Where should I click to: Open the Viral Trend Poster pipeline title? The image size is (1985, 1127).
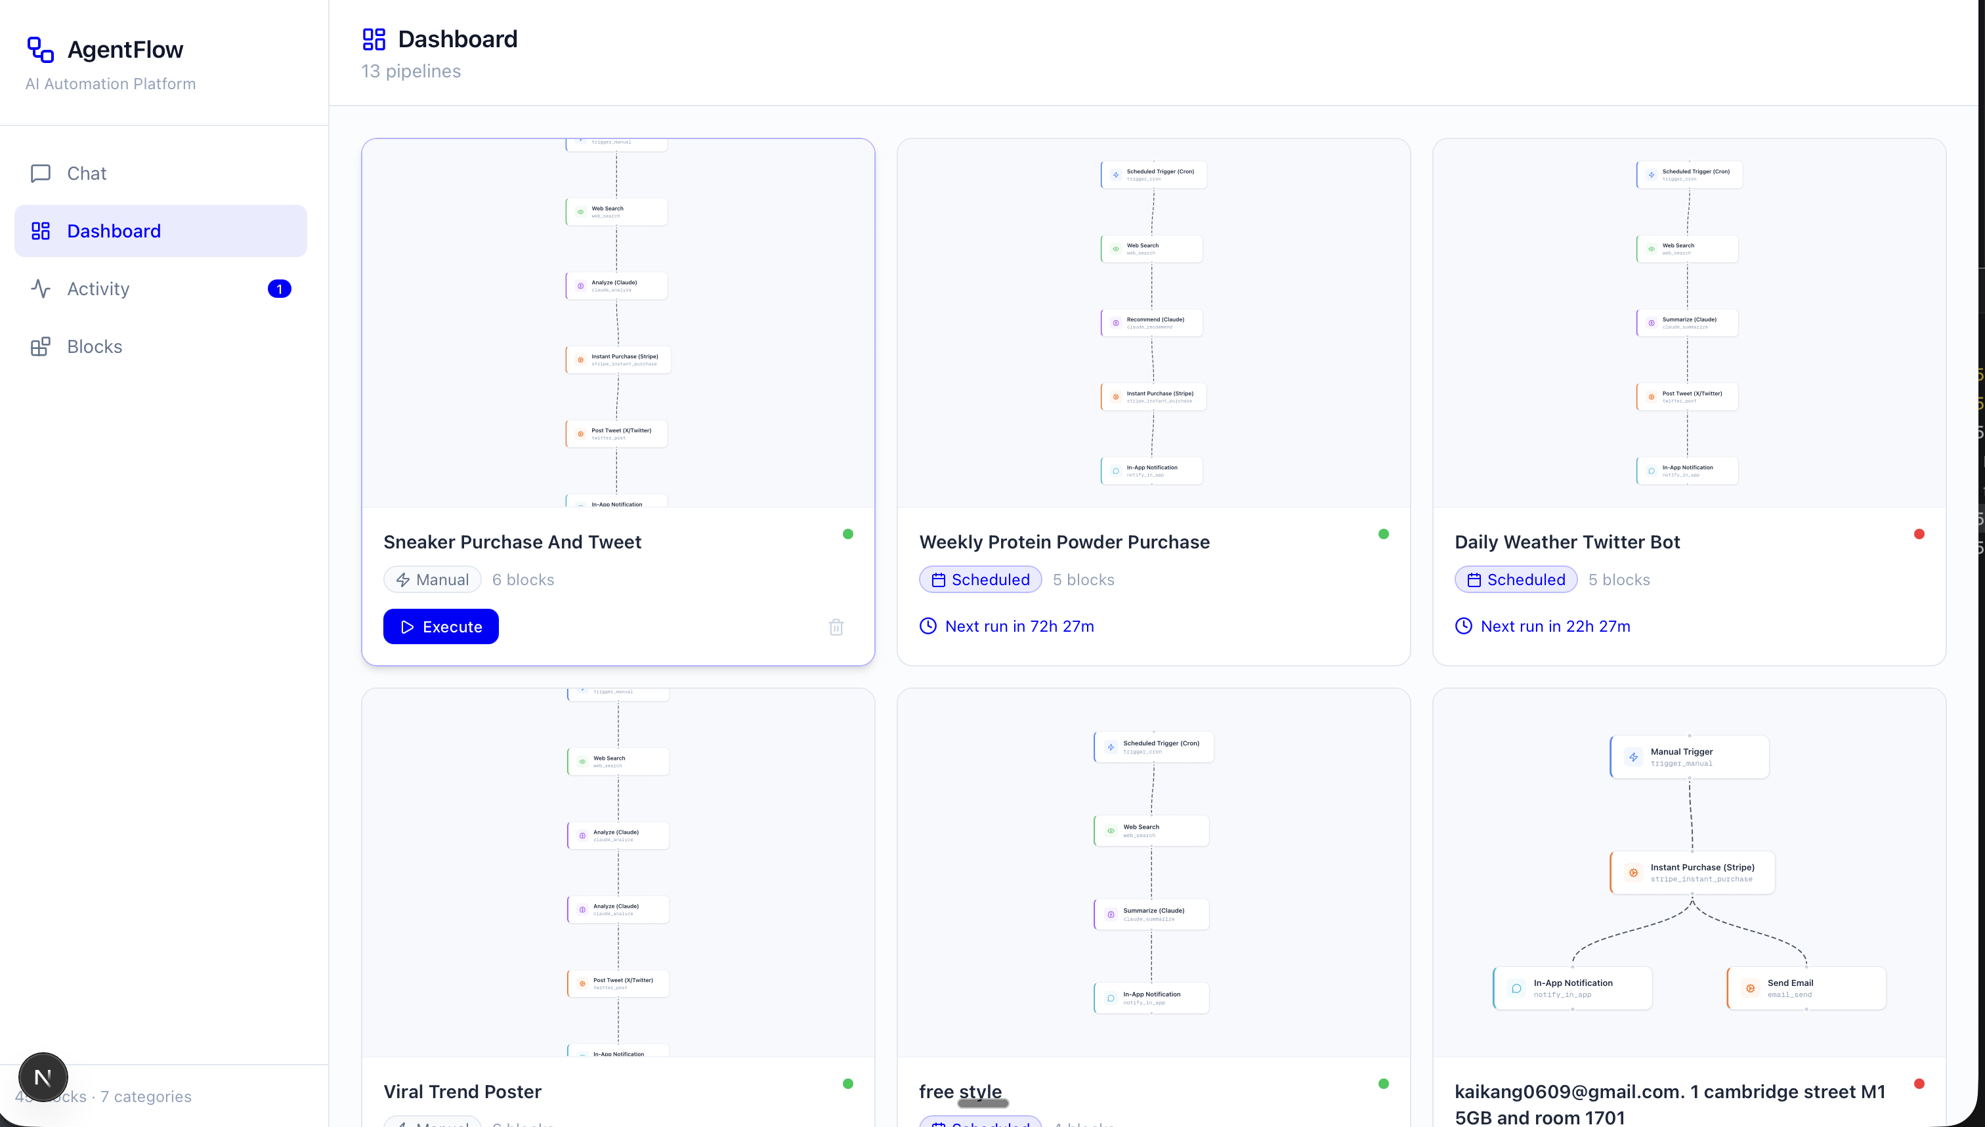point(462,1092)
